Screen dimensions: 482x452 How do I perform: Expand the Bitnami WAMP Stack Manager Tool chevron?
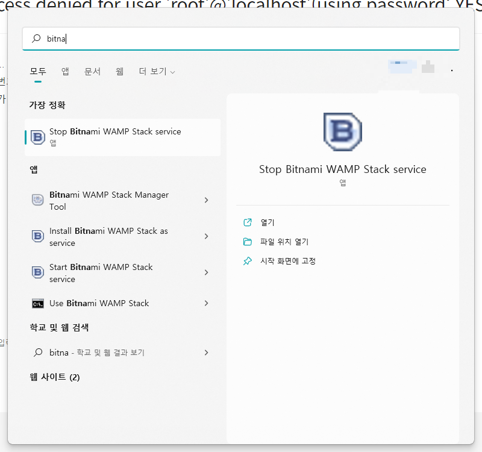click(206, 200)
